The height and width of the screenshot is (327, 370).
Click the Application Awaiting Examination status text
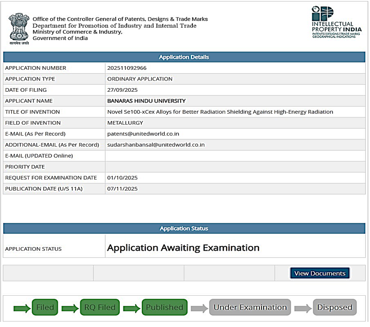coord(183,248)
